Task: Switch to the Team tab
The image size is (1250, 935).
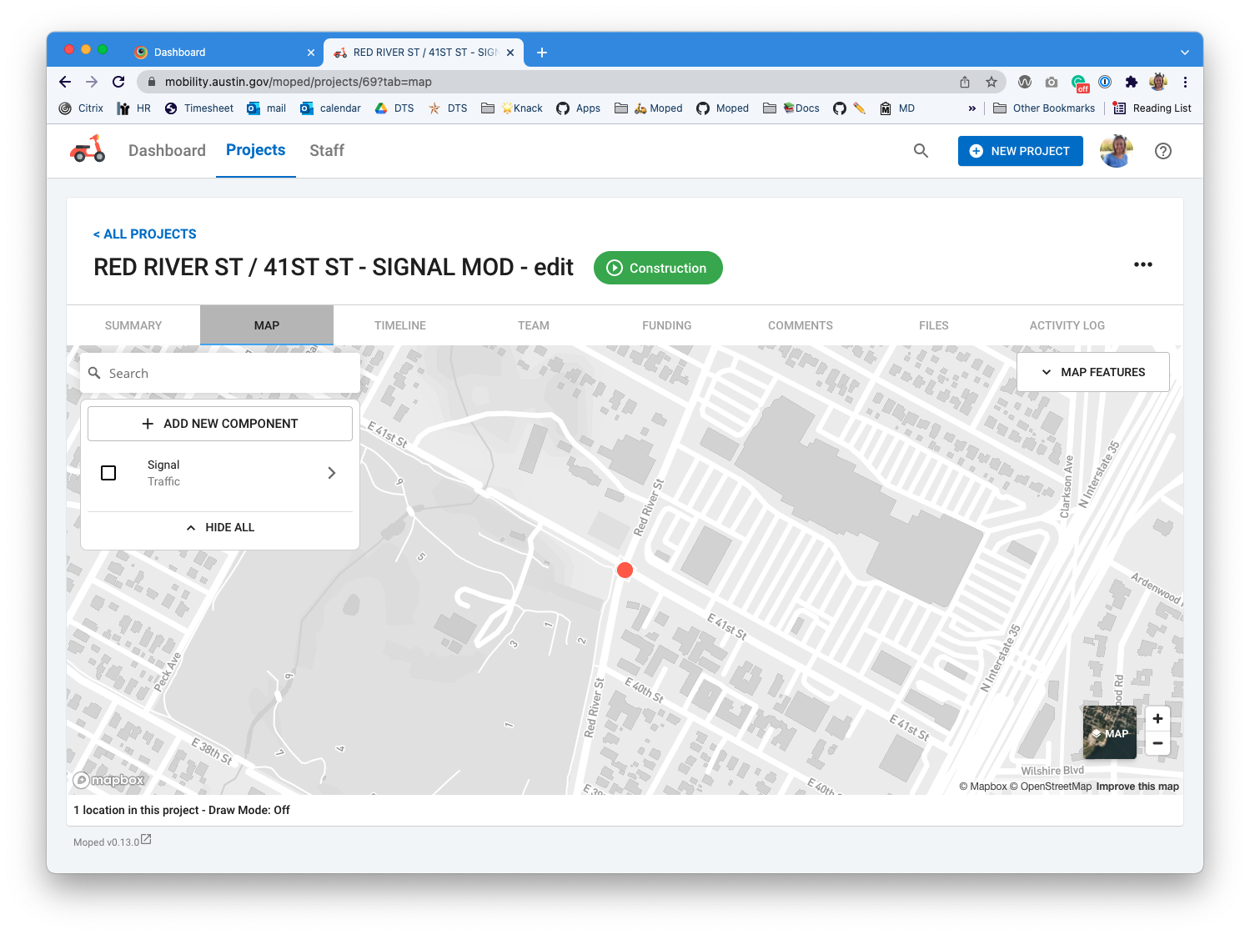Action: point(534,325)
